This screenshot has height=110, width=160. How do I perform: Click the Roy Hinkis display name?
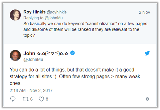(x=34, y=12)
